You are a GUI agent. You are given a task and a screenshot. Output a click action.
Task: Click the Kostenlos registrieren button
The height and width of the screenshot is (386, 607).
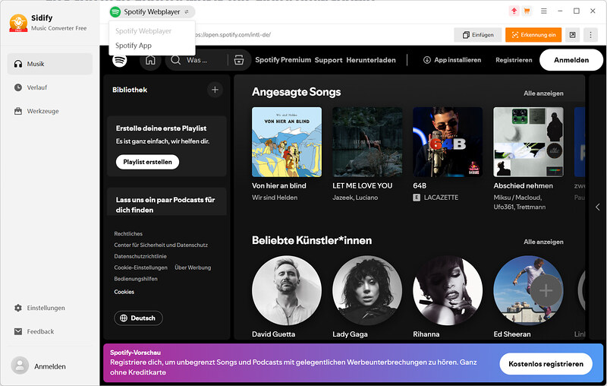[x=546, y=364]
